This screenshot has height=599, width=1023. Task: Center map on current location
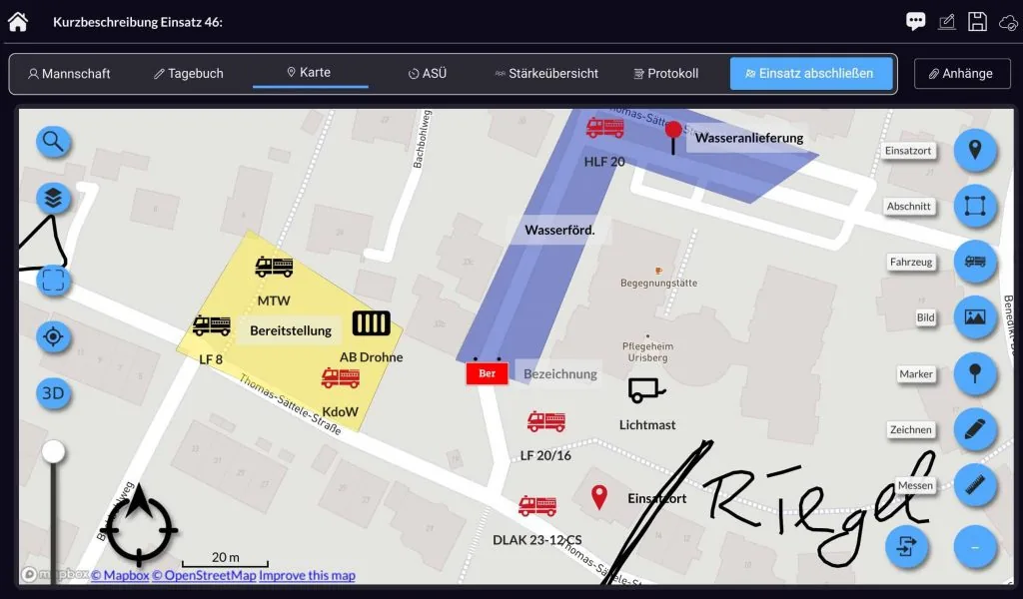point(53,337)
